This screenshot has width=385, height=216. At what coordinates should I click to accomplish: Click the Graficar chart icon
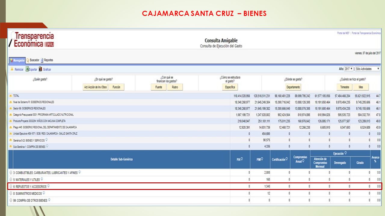pyautogui.click(x=40, y=69)
